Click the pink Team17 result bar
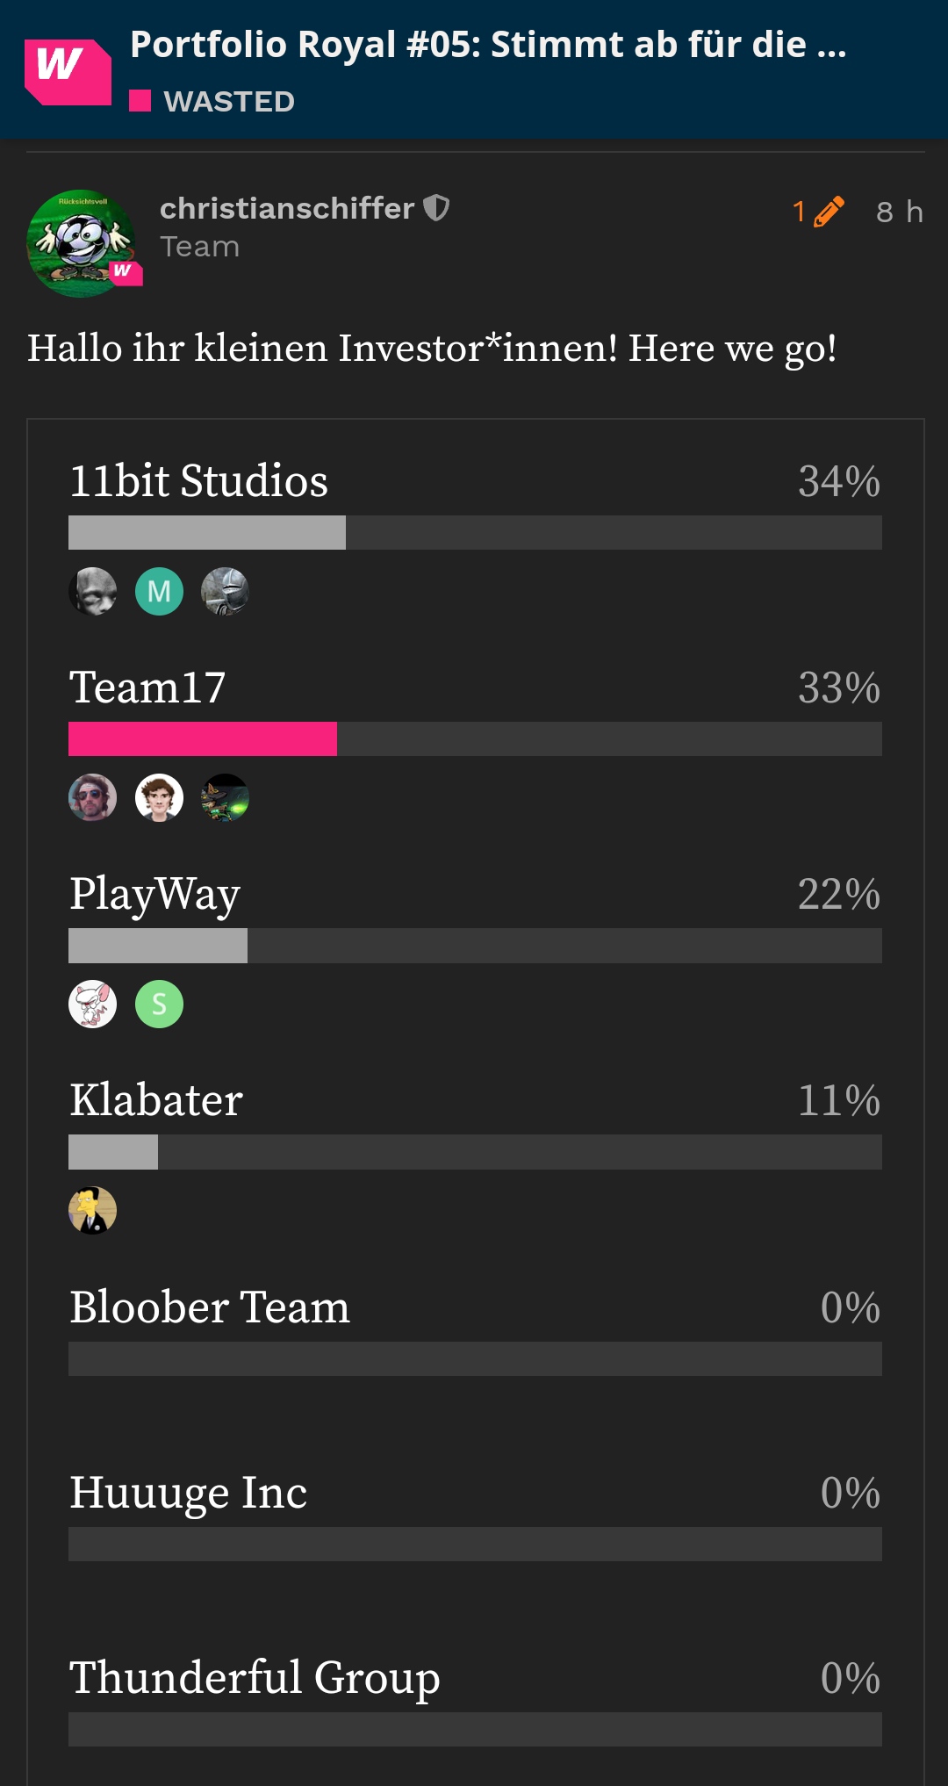 203,739
